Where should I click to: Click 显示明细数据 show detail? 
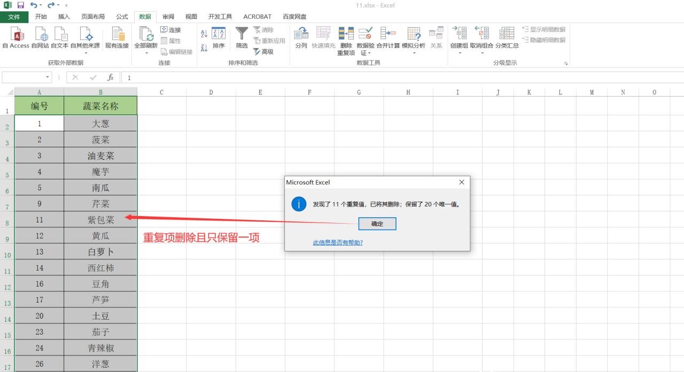point(543,29)
